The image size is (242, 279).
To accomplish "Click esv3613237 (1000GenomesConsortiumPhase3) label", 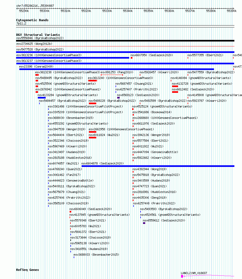I will click(49, 61).
